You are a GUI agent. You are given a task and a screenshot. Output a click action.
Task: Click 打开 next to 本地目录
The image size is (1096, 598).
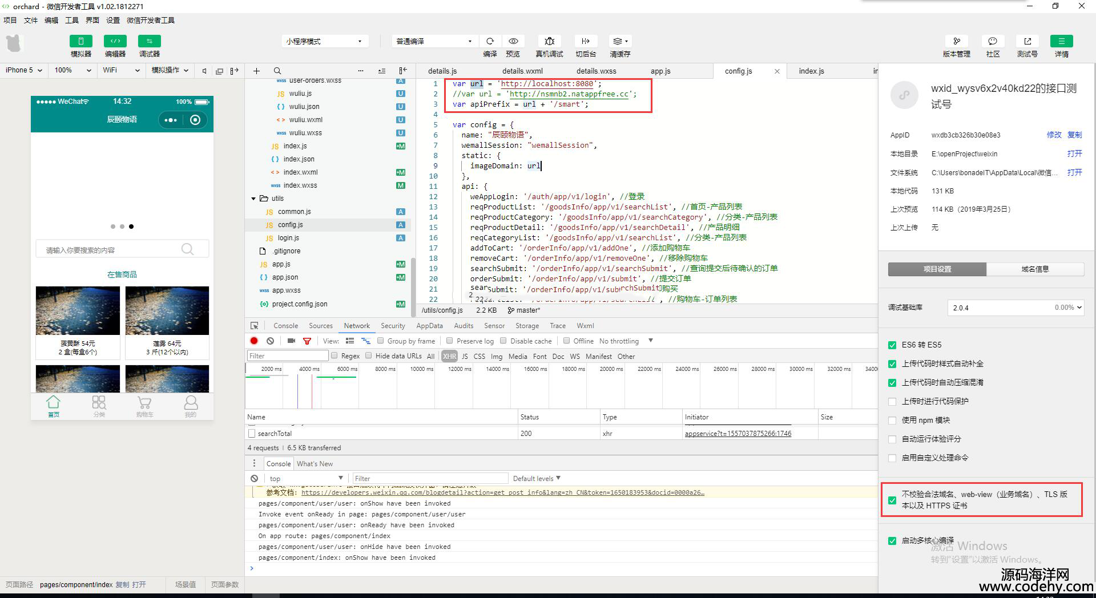[1074, 153]
